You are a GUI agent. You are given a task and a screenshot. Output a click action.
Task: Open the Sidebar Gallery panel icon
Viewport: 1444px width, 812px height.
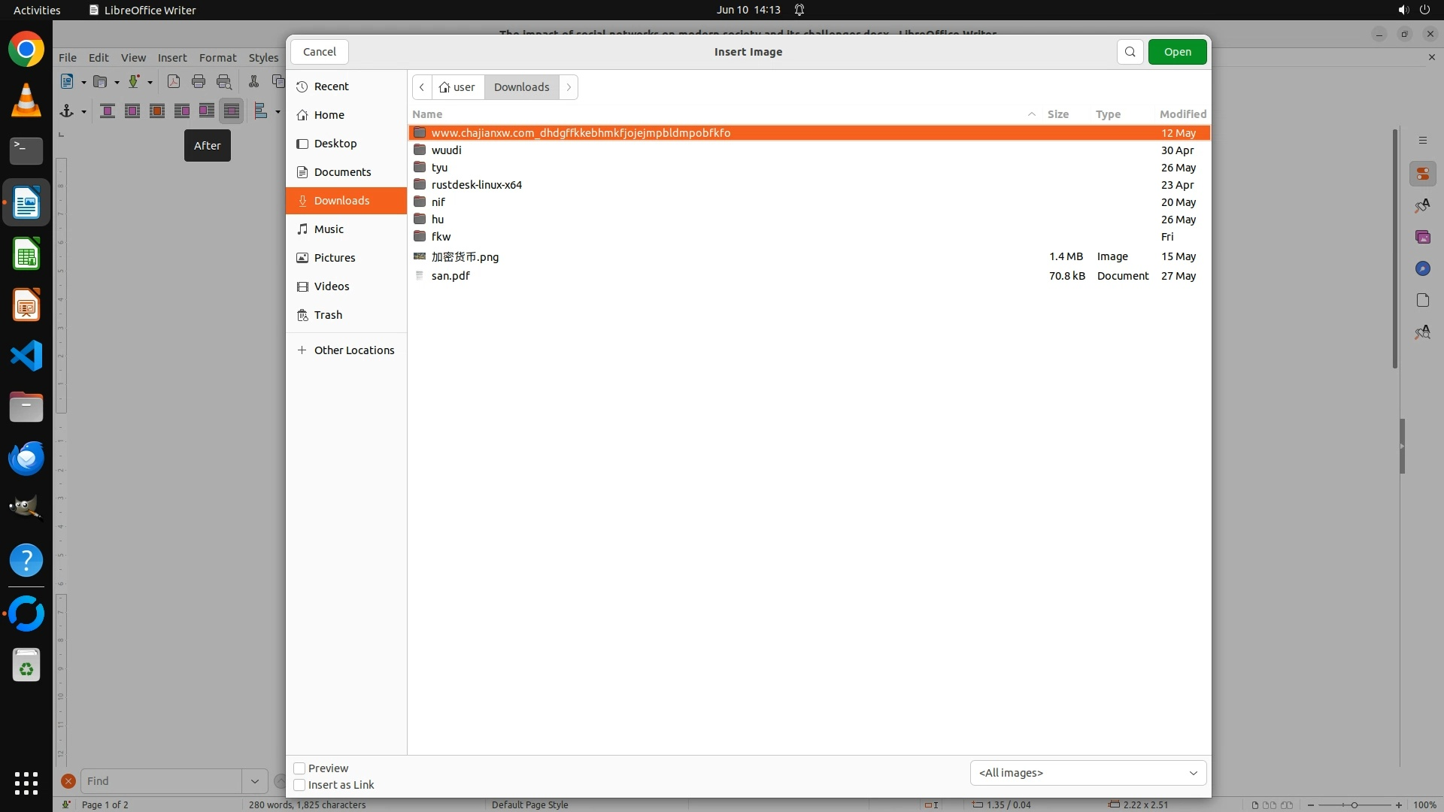click(1422, 238)
